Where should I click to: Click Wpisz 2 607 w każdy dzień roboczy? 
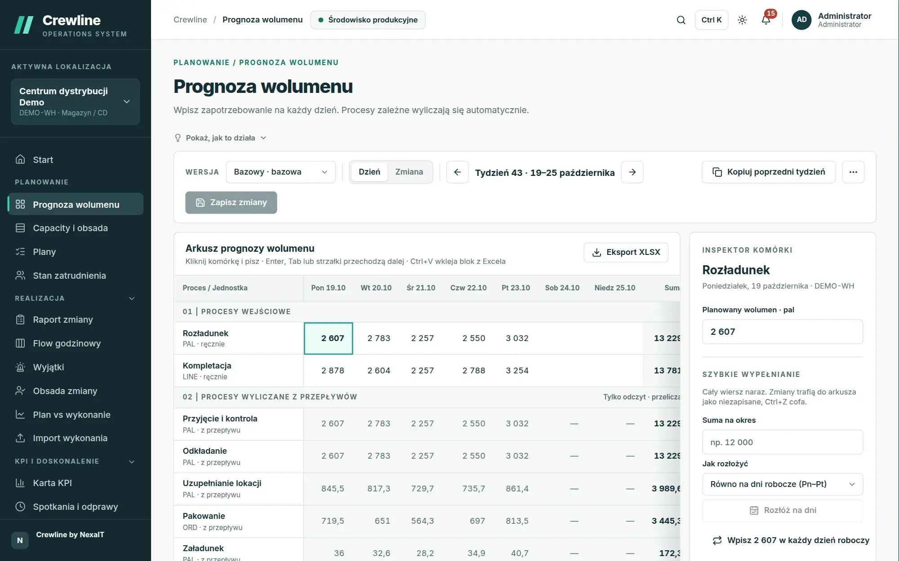point(791,540)
